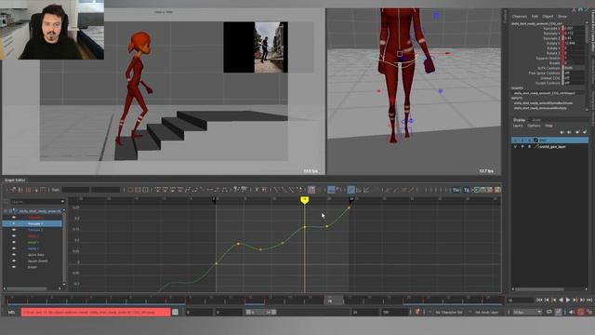
Task: Open Animation Preferences icon at bottom right
Action: click(589, 312)
